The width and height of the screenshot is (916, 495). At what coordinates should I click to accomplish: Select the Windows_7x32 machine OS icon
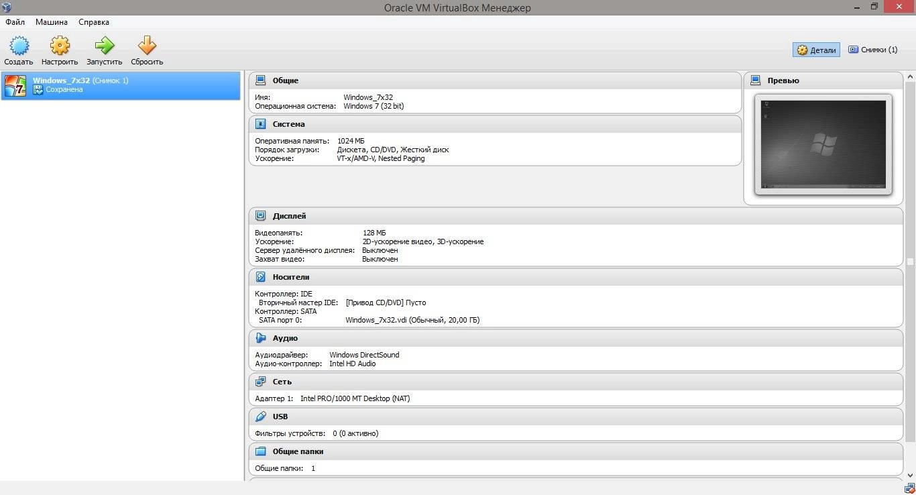pos(15,86)
